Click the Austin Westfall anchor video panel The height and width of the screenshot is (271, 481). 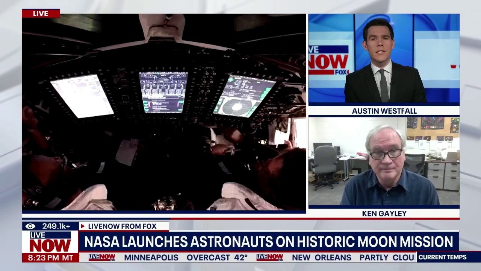[384, 58]
